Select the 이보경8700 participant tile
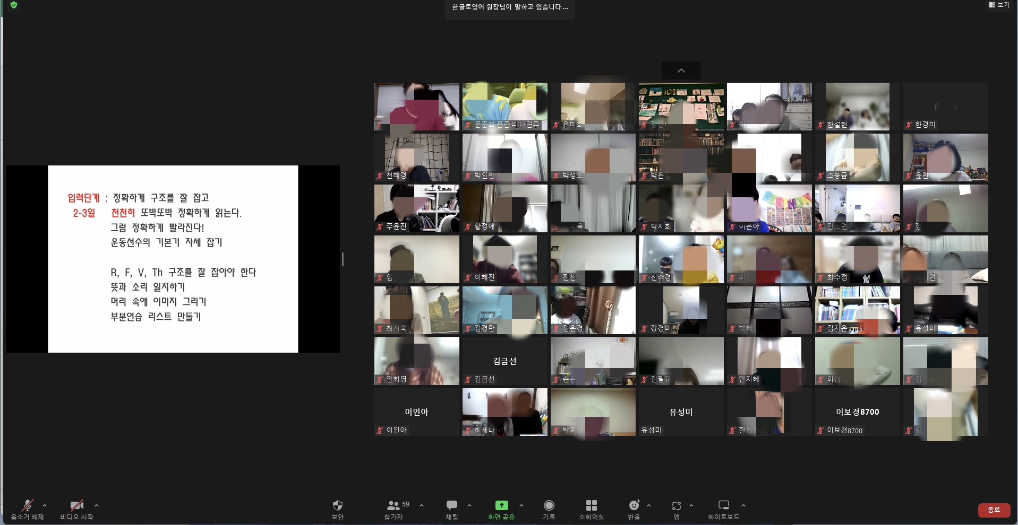 857,412
